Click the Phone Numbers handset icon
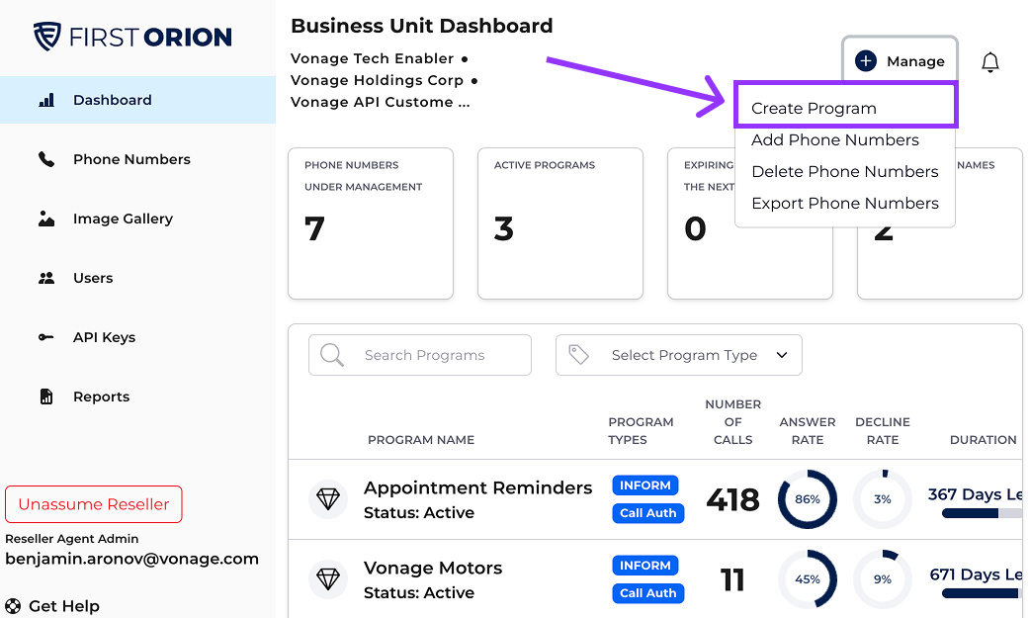This screenshot has height=618, width=1030. click(x=46, y=159)
